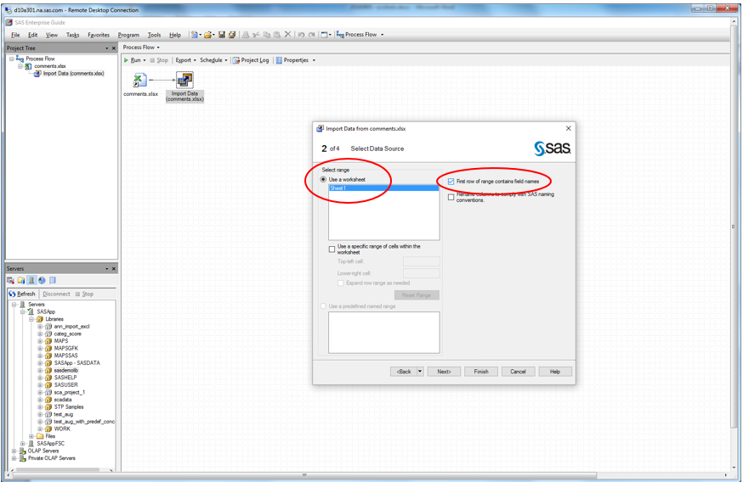Click the book icon in Servers toolbar
743x482 pixels.
[53, 281]
